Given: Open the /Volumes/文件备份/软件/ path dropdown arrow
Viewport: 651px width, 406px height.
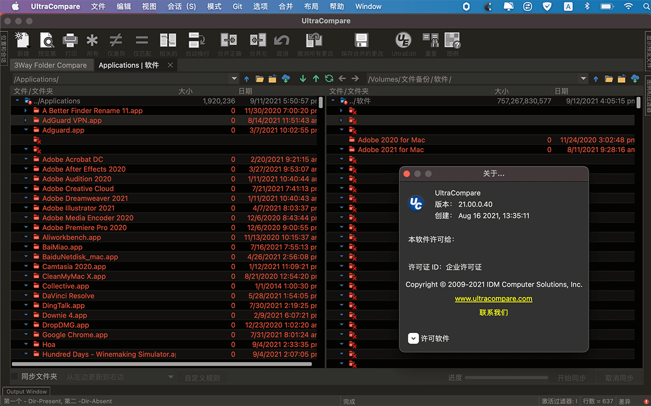Looking at the screenshot, I should [584, 79].
